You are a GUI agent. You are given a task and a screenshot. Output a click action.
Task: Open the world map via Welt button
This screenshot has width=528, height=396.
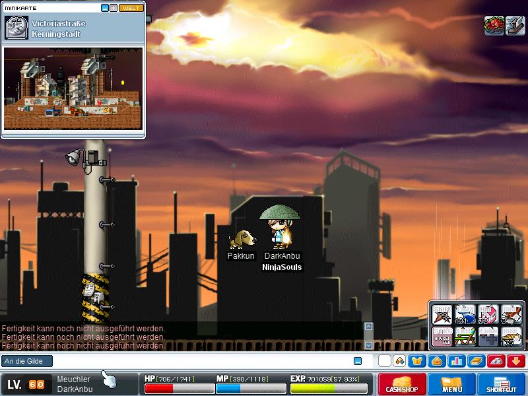[131, 8]
